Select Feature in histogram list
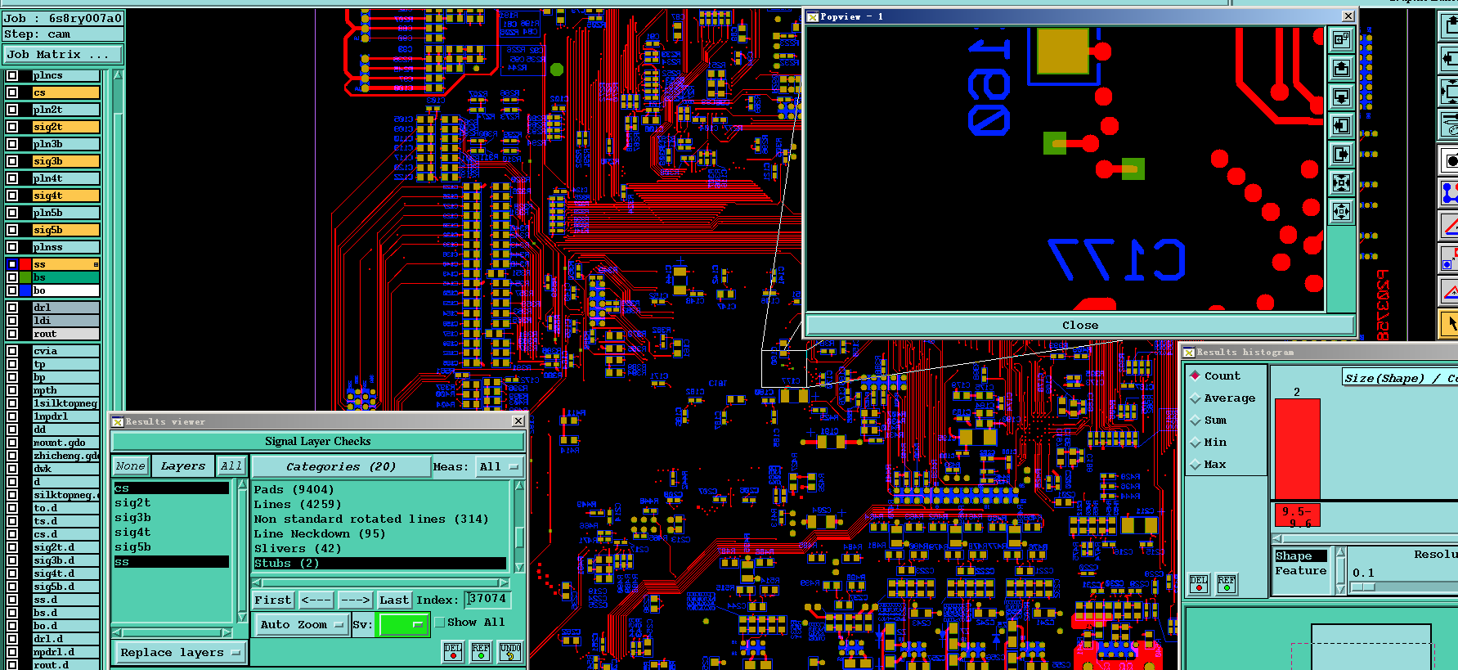The width and height of the screenshot is (1458, 670). [x=1301, y=571]
